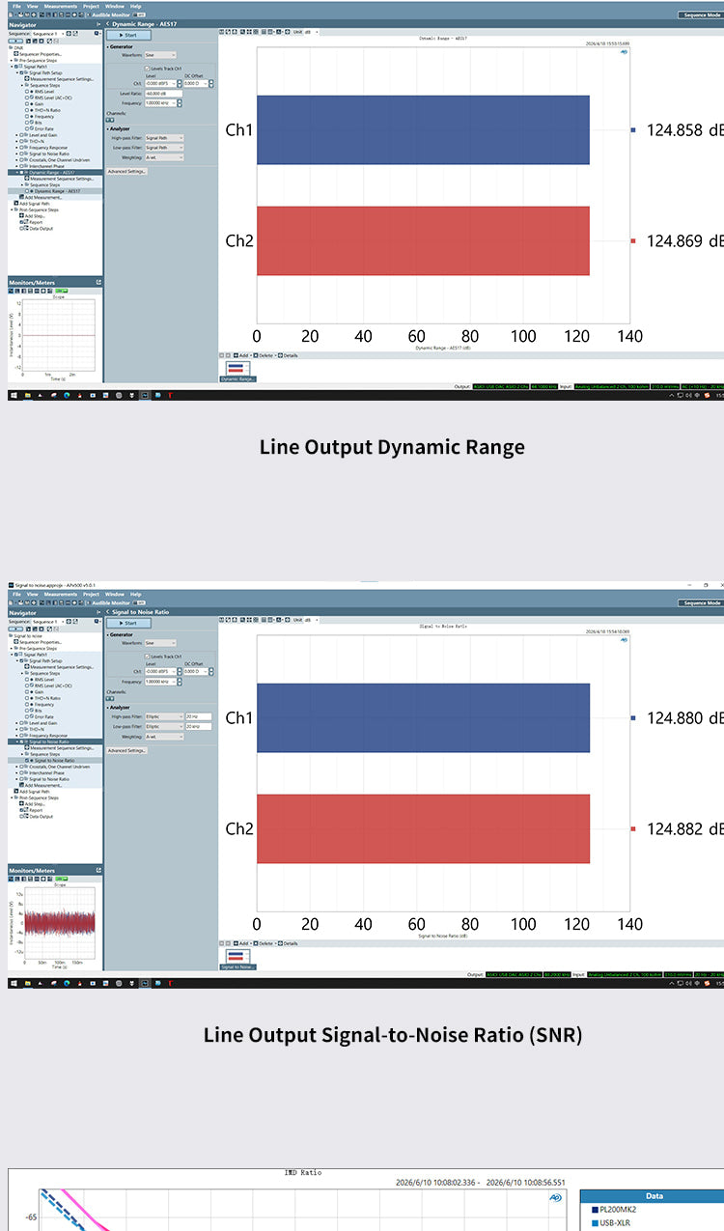Click the Windows Start icon on upper taskbar

[14, 395]
